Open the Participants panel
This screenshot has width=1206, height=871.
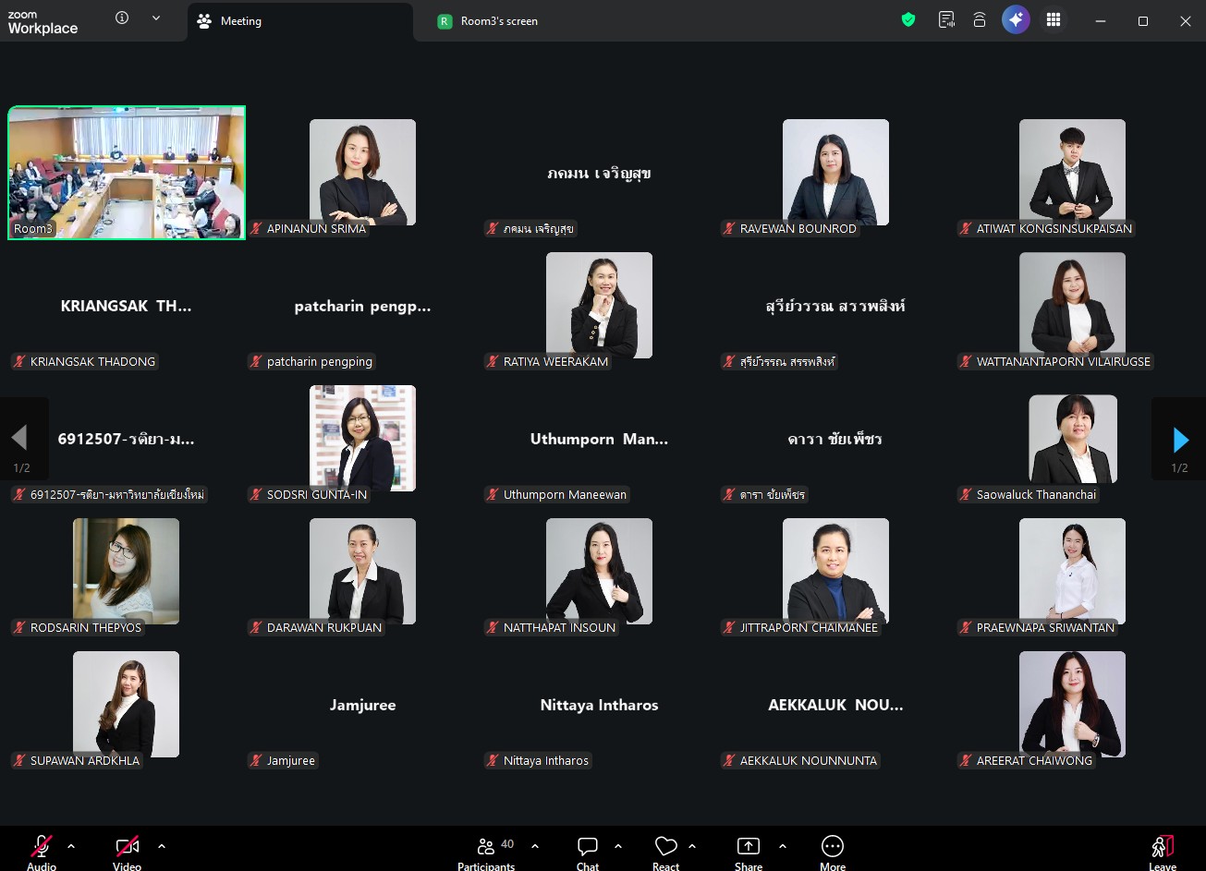(x=486, y=850)
